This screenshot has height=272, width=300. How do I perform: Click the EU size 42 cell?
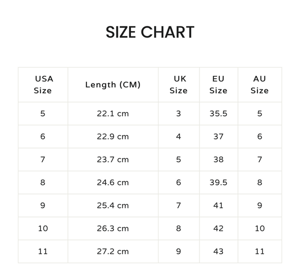click(218, 228)
